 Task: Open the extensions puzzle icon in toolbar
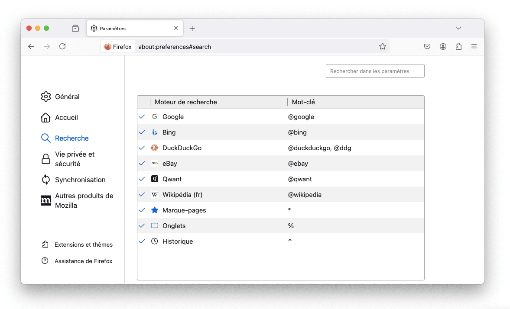[458, 46]
